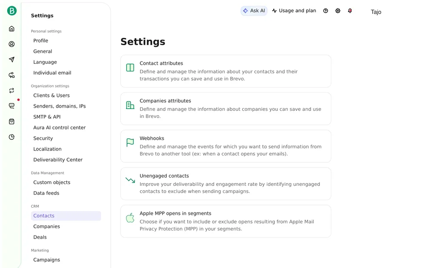Open the notifications bell icon
The image size is (429, 268).
click(x=350, y=11)
